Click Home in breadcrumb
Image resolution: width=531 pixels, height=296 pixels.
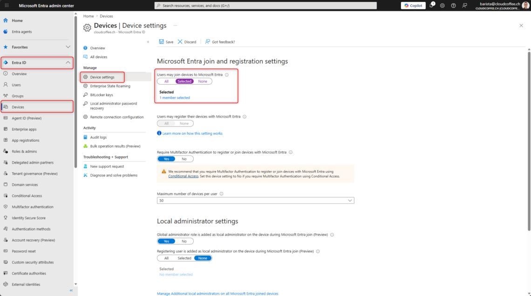(88, 16)
